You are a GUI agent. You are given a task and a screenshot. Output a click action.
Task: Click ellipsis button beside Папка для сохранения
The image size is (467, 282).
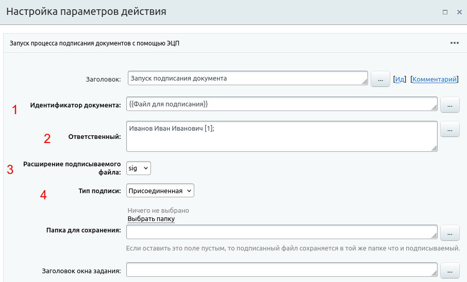pos(449,233)
